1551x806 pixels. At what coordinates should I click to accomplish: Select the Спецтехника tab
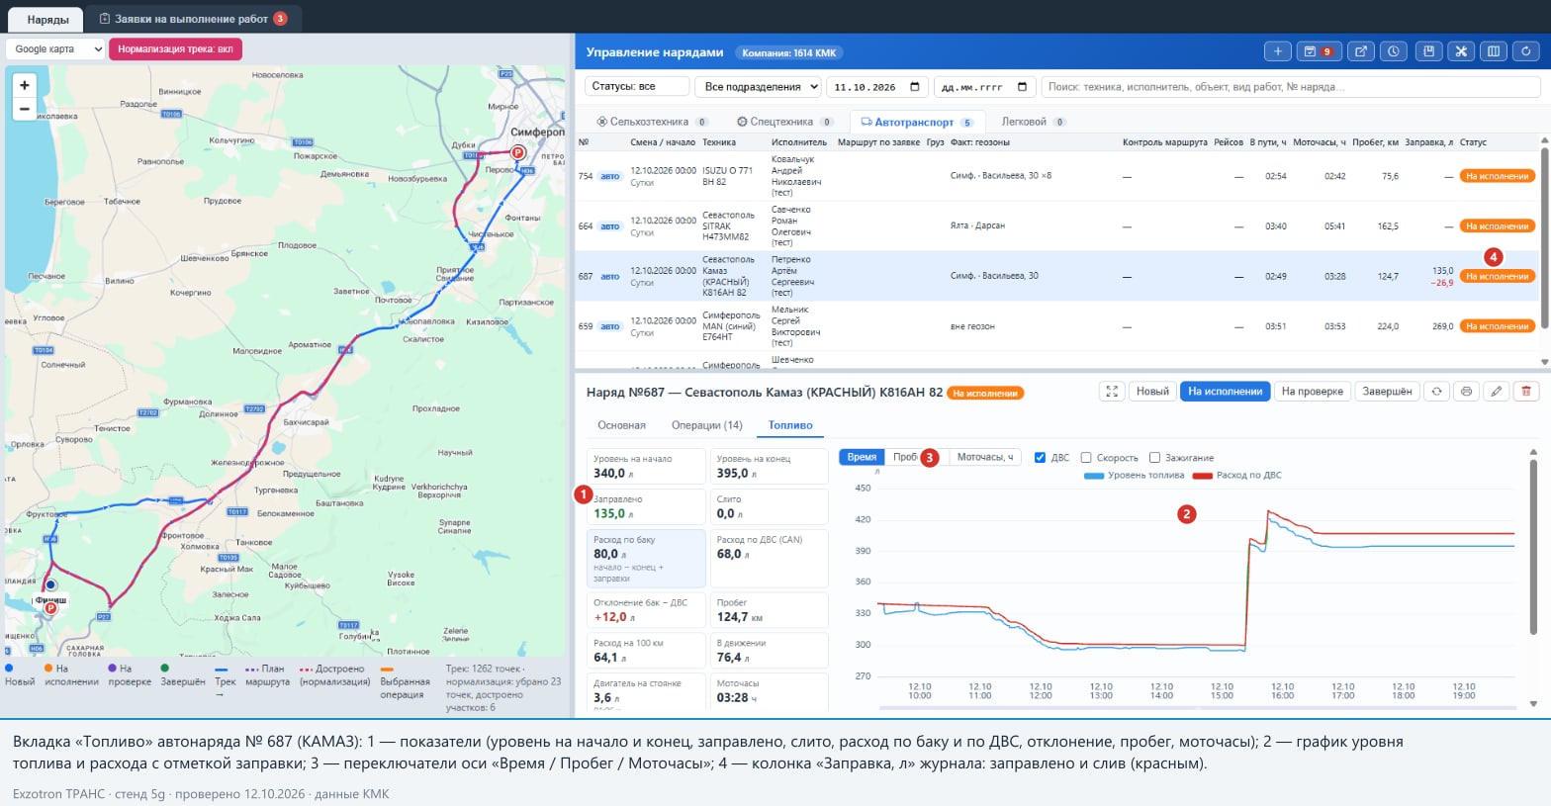785,122
